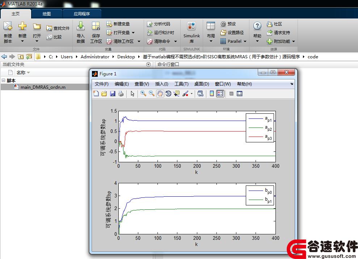Click the code folder in the path bar
The width and height of the screenshot is (358, 259).
(313, 57)
